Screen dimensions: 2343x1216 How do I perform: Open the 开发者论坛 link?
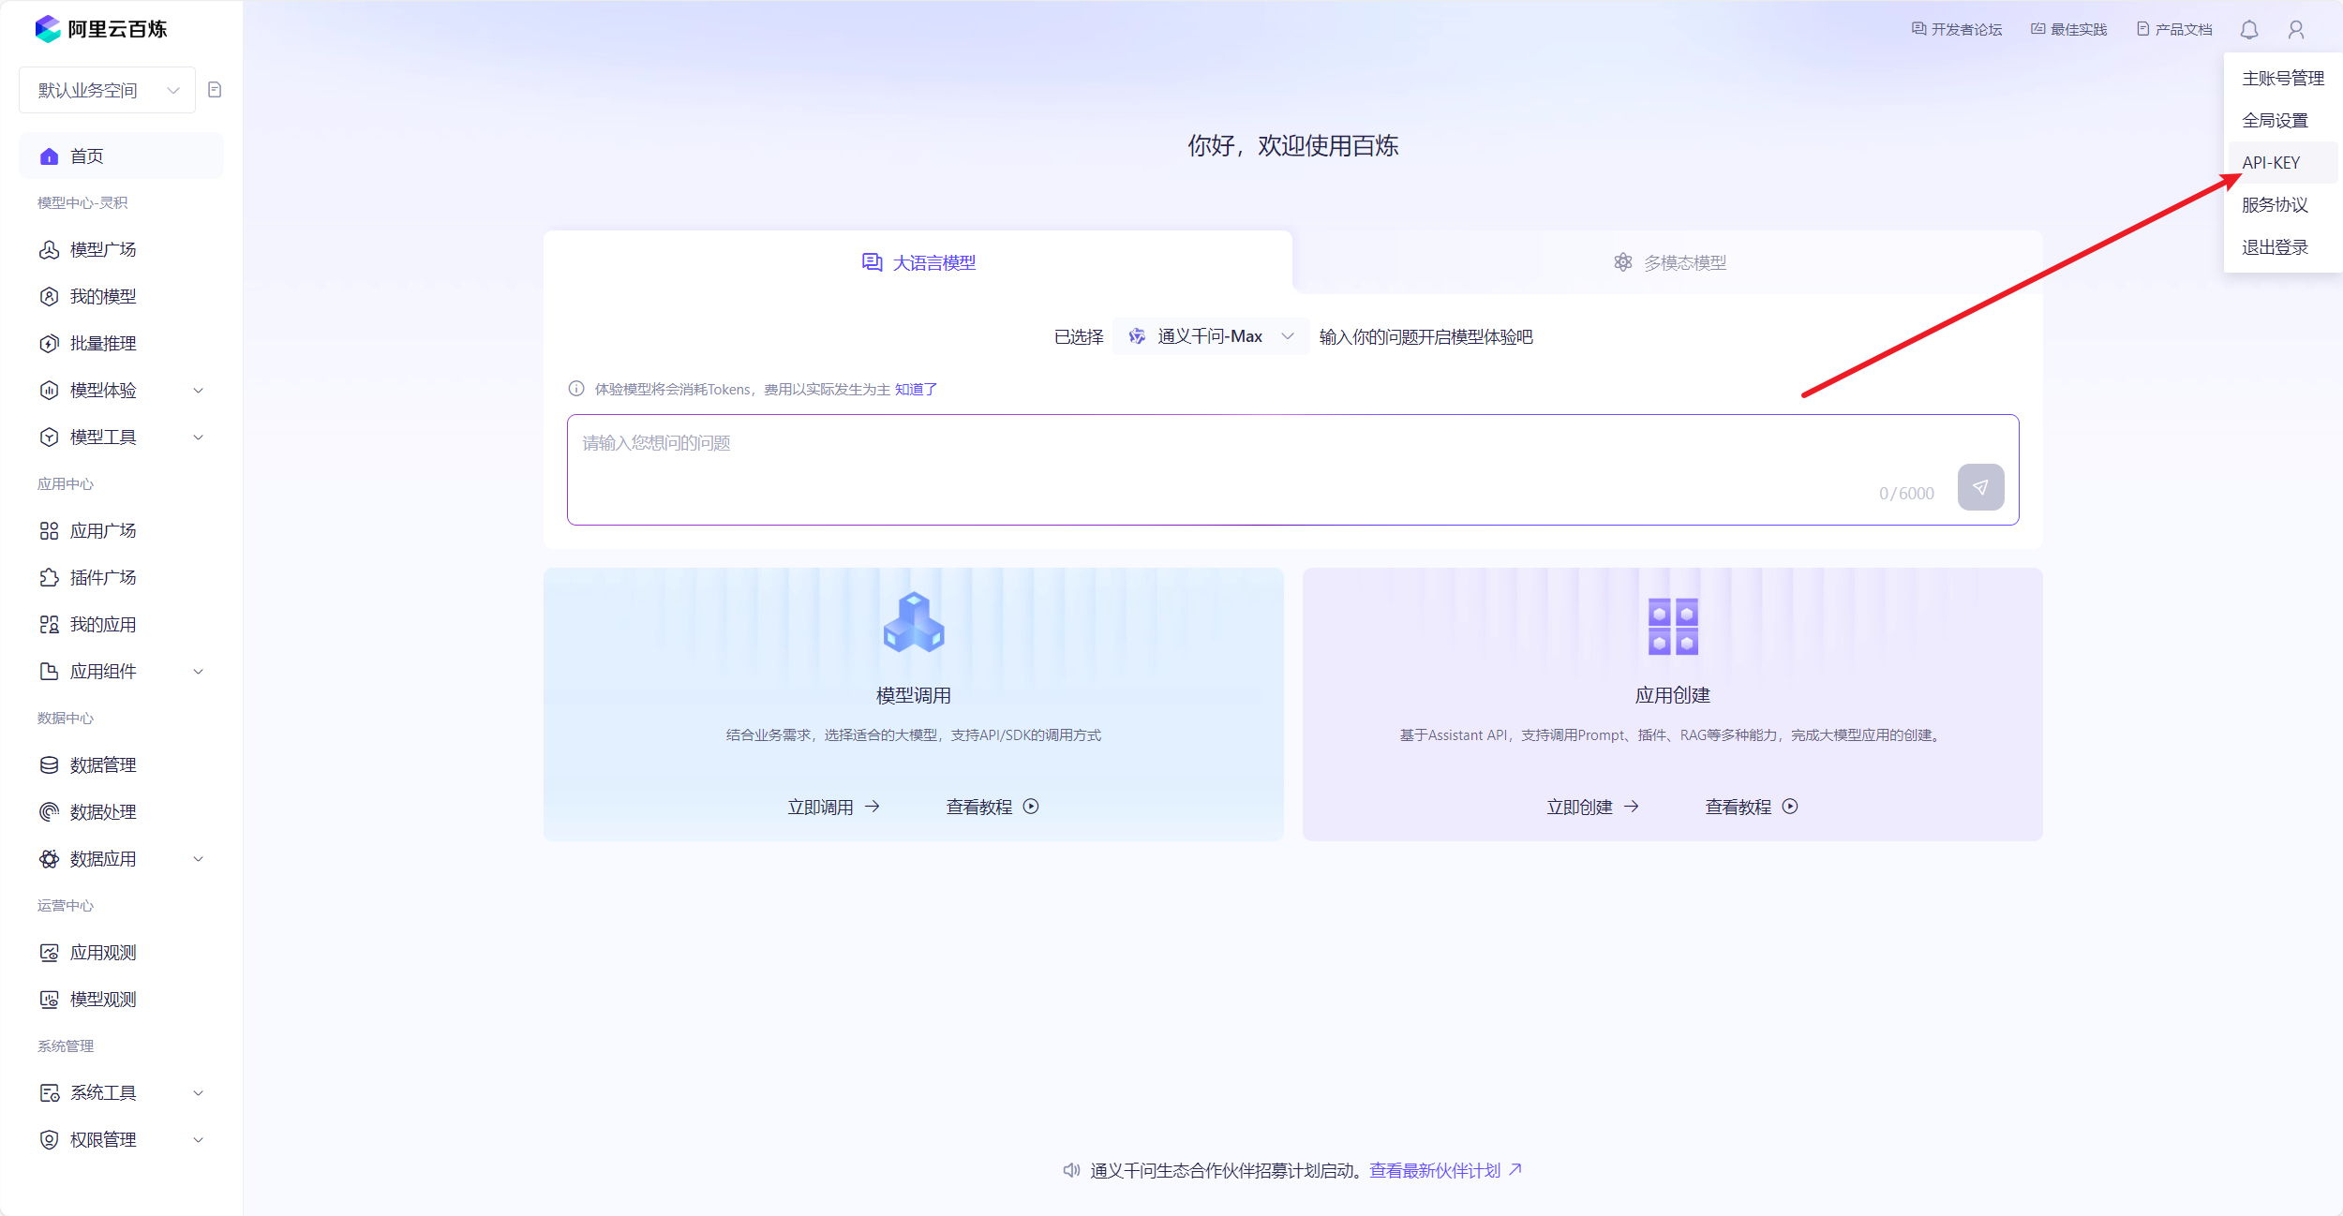tap(1957, 29)
